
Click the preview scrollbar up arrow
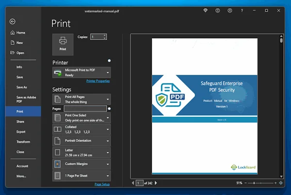(281, 36)
